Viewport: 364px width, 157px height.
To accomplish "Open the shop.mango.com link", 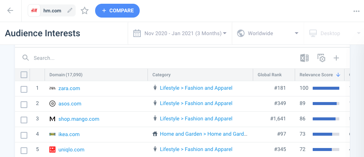I will tap(79, 119).
